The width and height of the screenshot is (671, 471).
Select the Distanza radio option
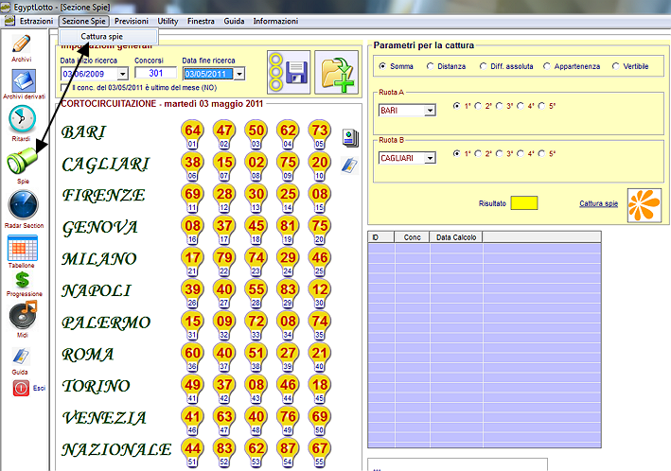click(430, 66)
